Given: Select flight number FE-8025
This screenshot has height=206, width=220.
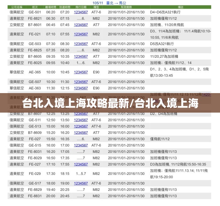Looking at the screenshot, I should click(x=35, y=63).
